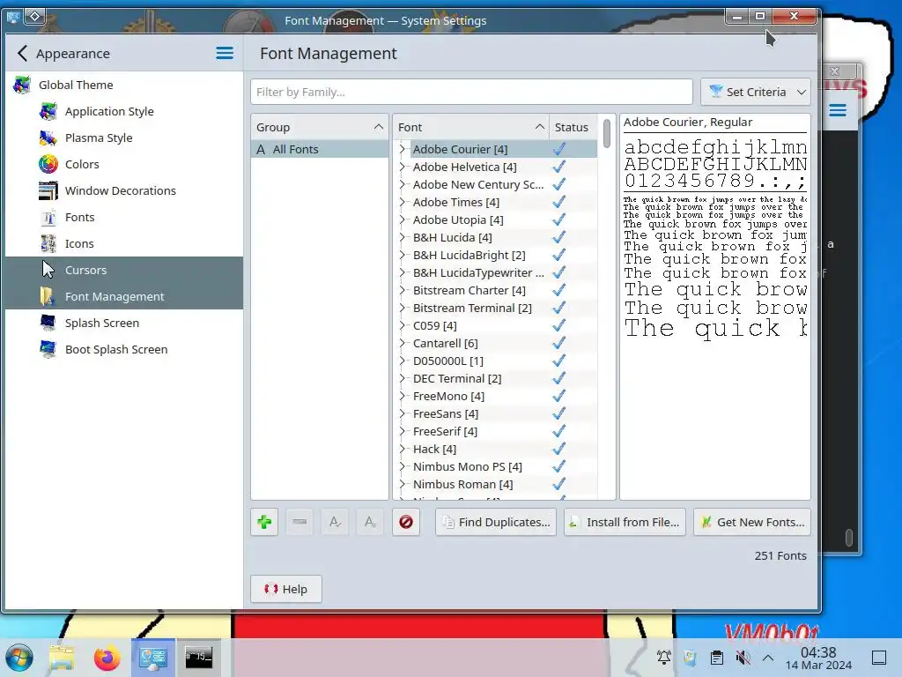
Task: Launch Firefox from the taskbar
Action: (x=107, y=658)
